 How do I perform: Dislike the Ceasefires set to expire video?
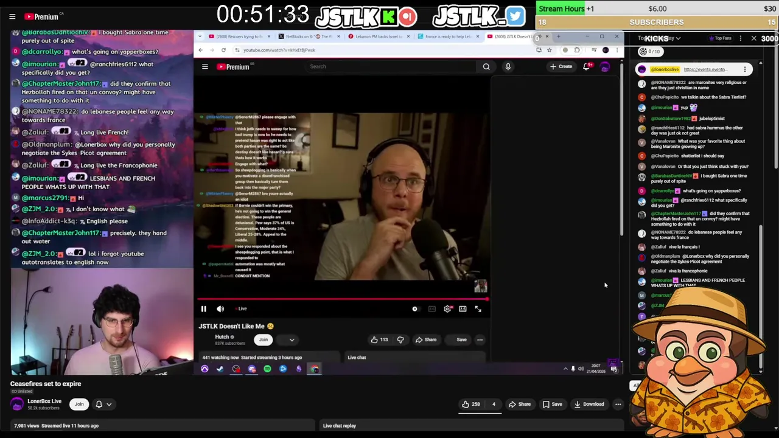pos(494,404)
